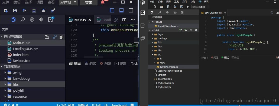Open the 编辑 menu in Egret Wing

[17, 2]
